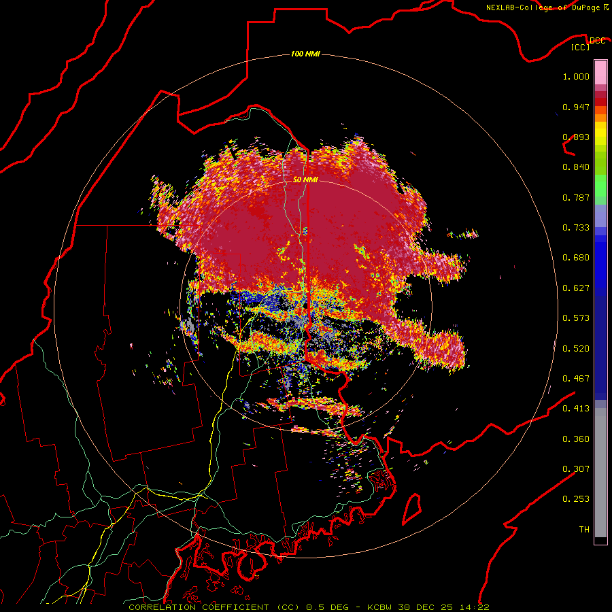
Task: Click the 0.573 color scale value
Action: point(576,318)
